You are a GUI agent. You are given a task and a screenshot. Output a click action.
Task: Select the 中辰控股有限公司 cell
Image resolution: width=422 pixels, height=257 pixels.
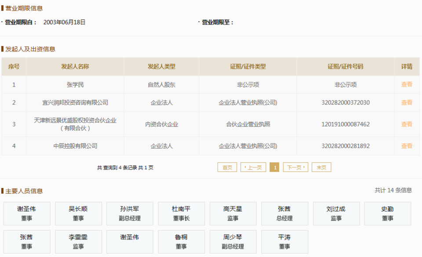click(x=75, y=146)
